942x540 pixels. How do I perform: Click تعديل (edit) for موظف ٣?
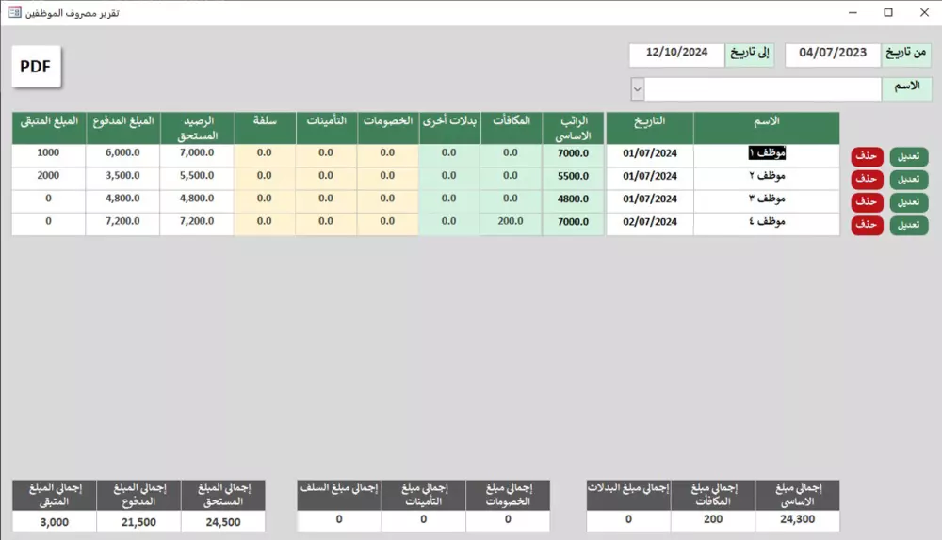click(x=908, y=202)
